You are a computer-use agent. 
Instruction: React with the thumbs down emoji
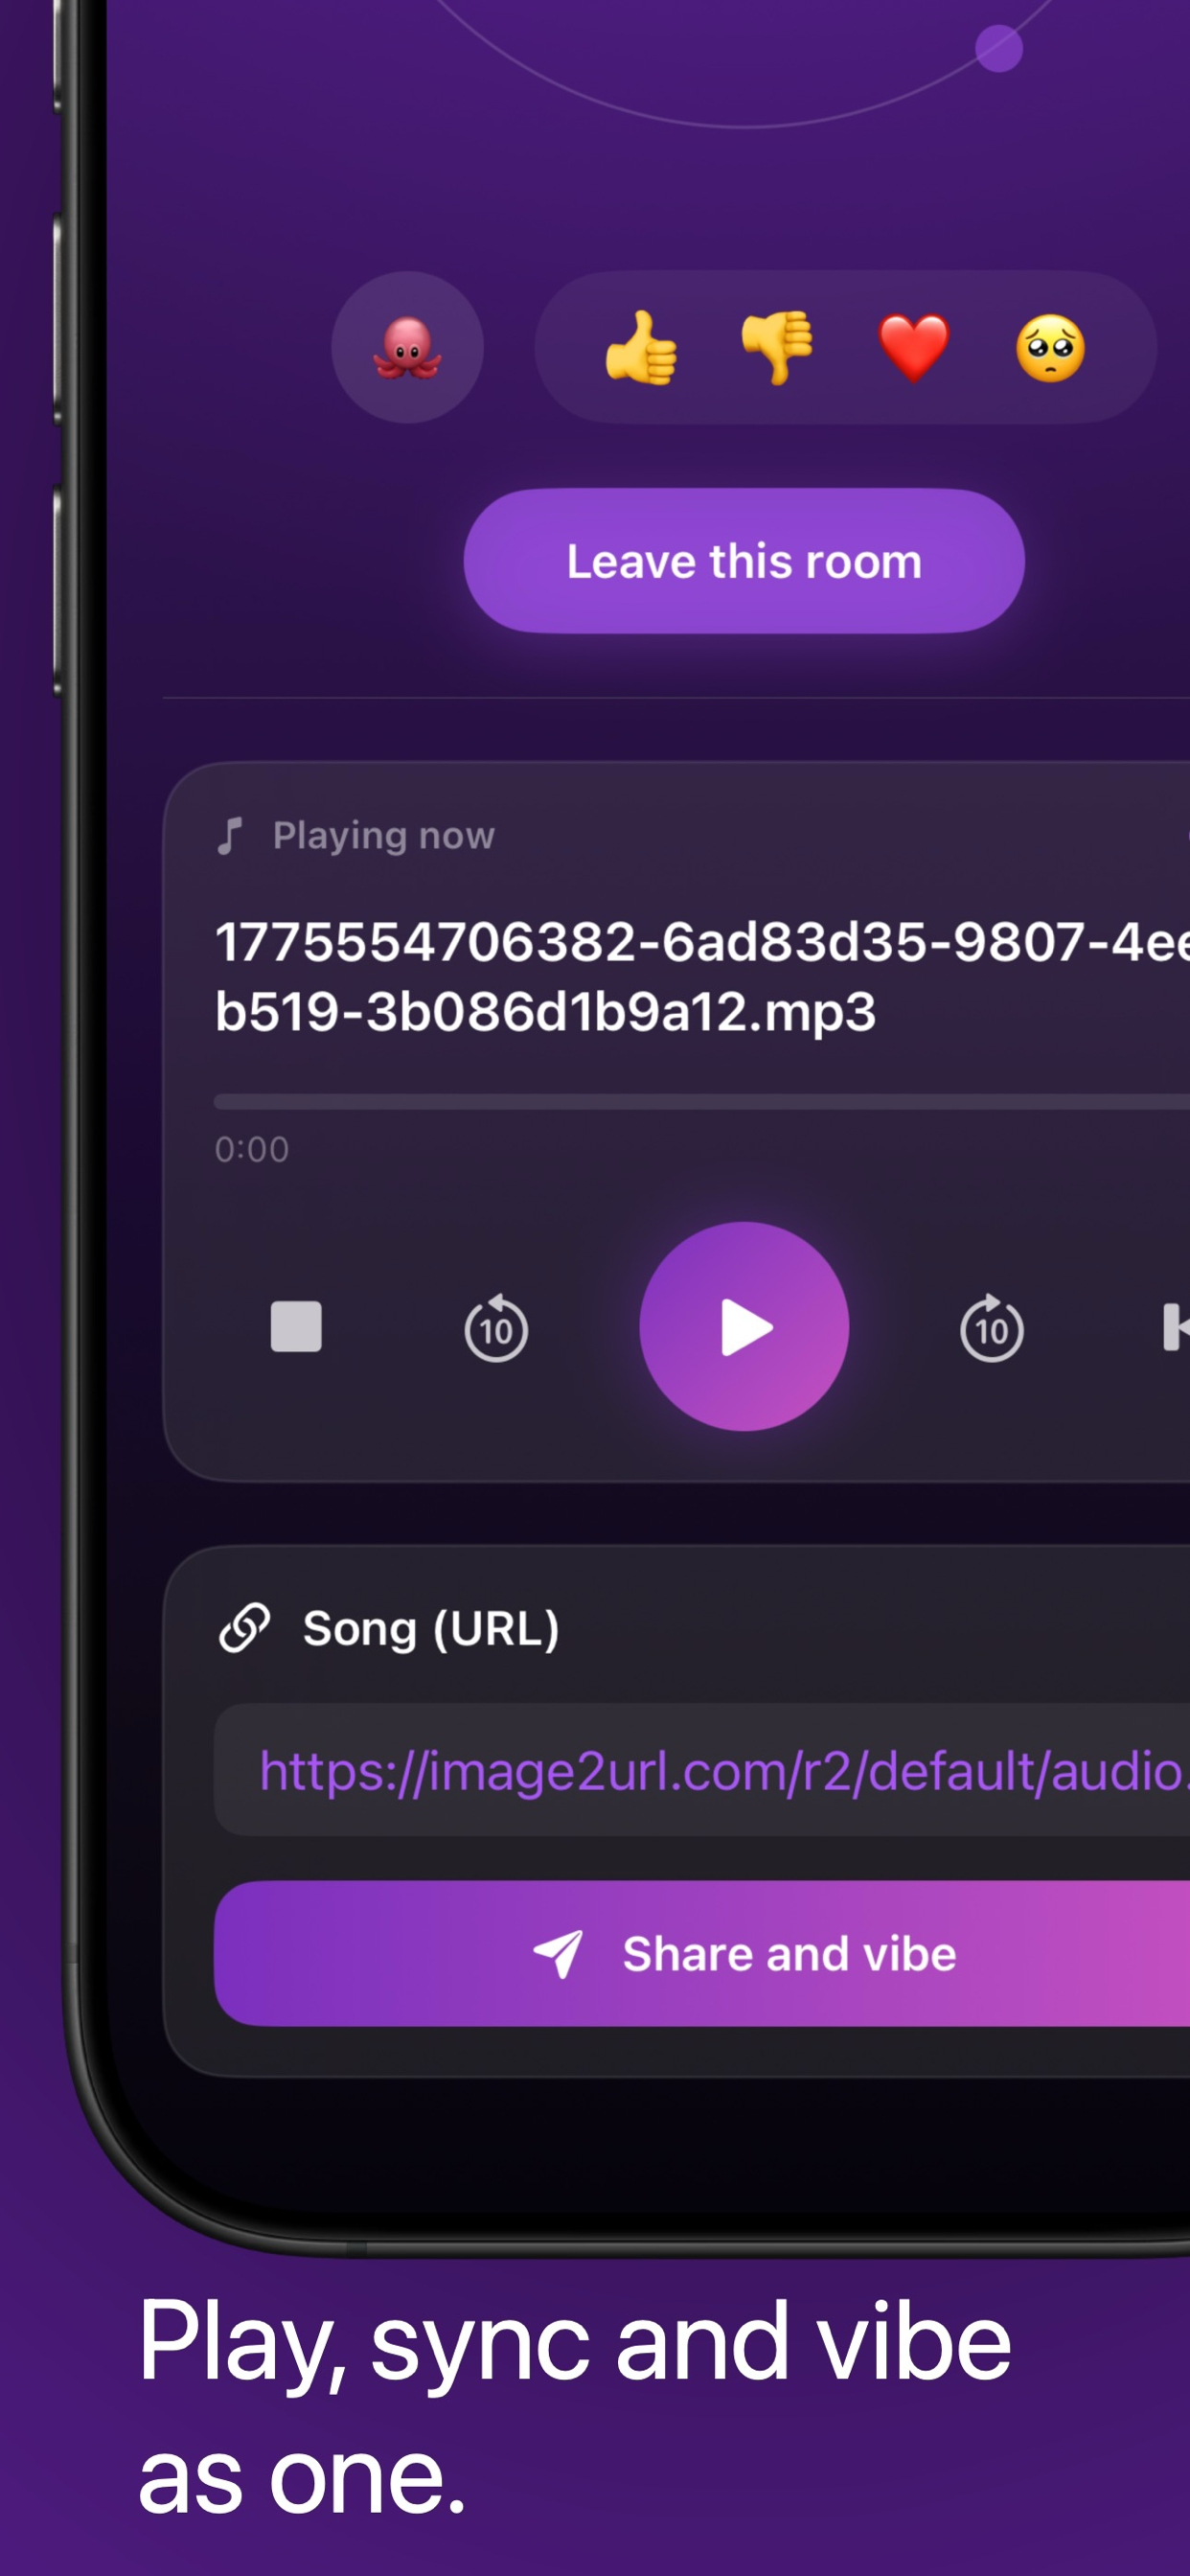pos(777,347)
